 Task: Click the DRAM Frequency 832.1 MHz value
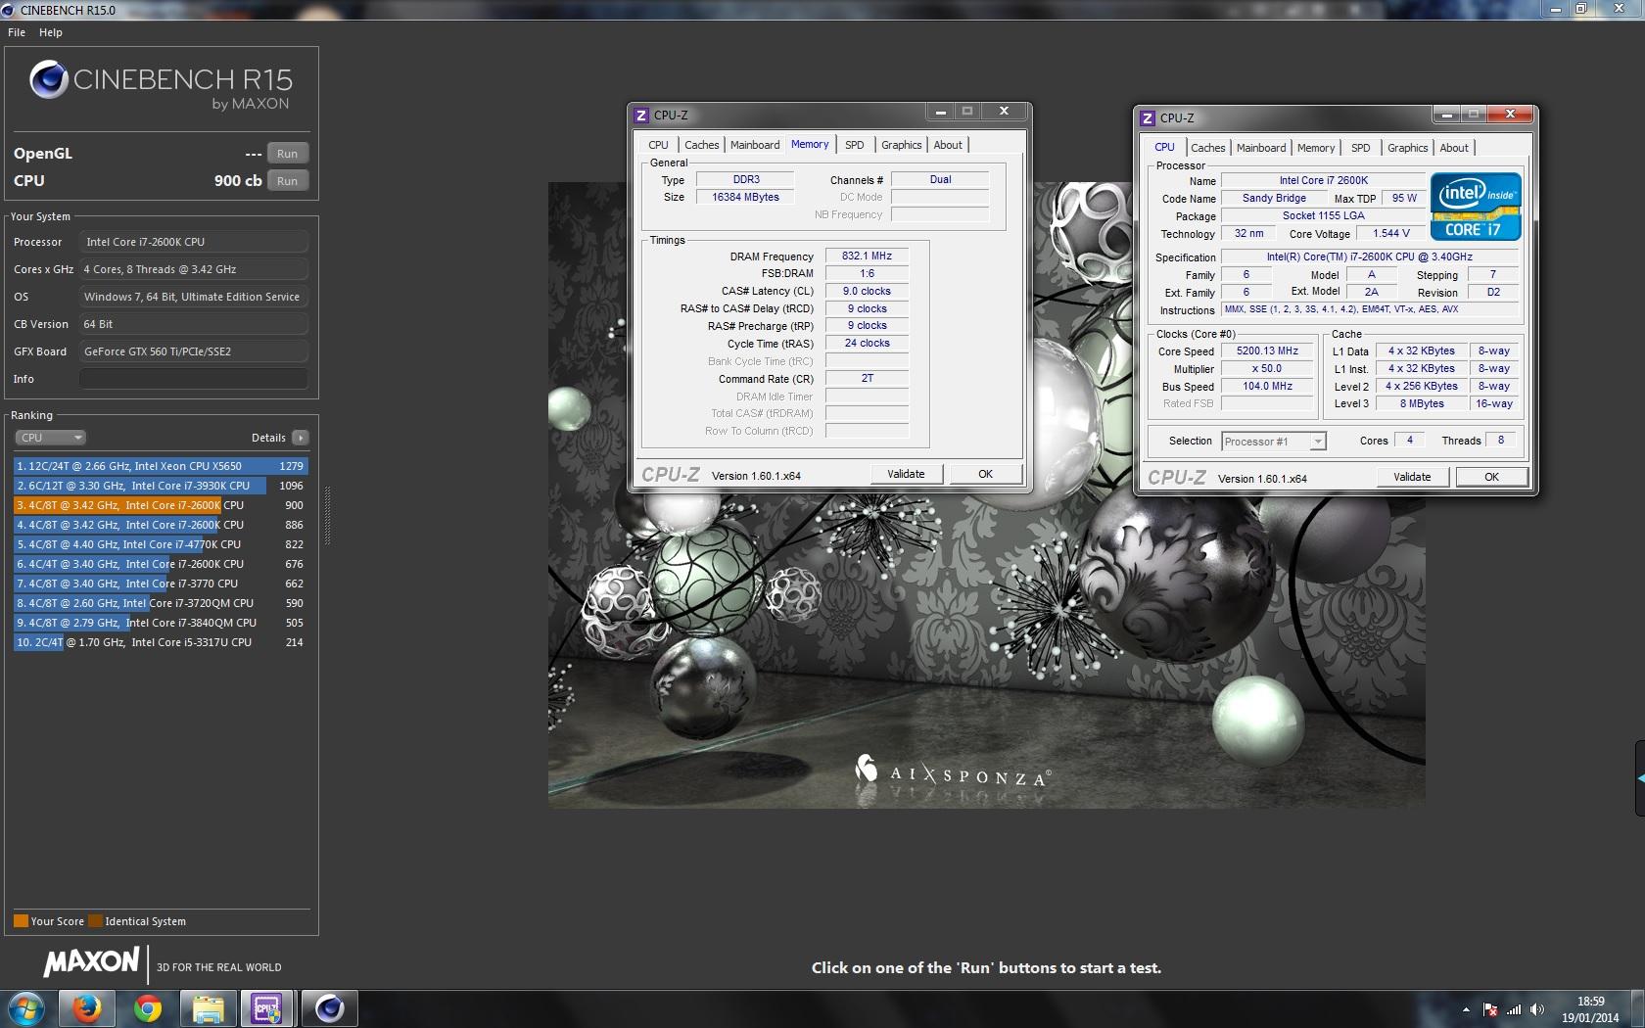tap(867, 256)
